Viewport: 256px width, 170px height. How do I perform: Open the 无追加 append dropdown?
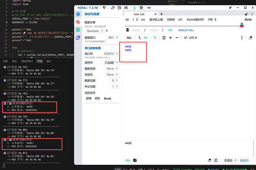tap(229, 160)
